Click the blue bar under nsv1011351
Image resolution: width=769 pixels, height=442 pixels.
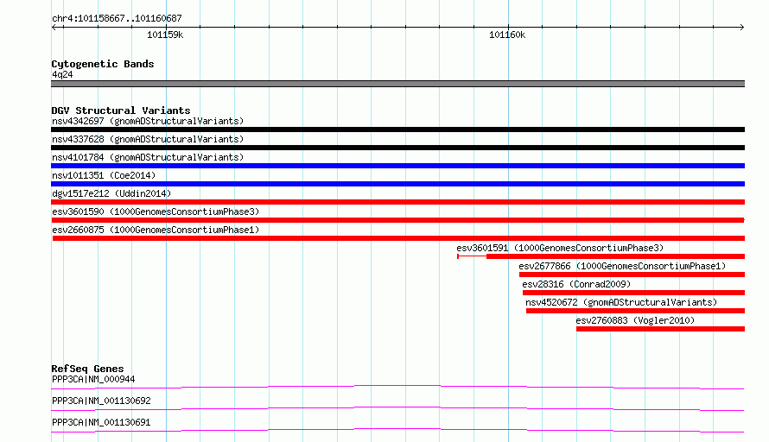tap(397, 184)
